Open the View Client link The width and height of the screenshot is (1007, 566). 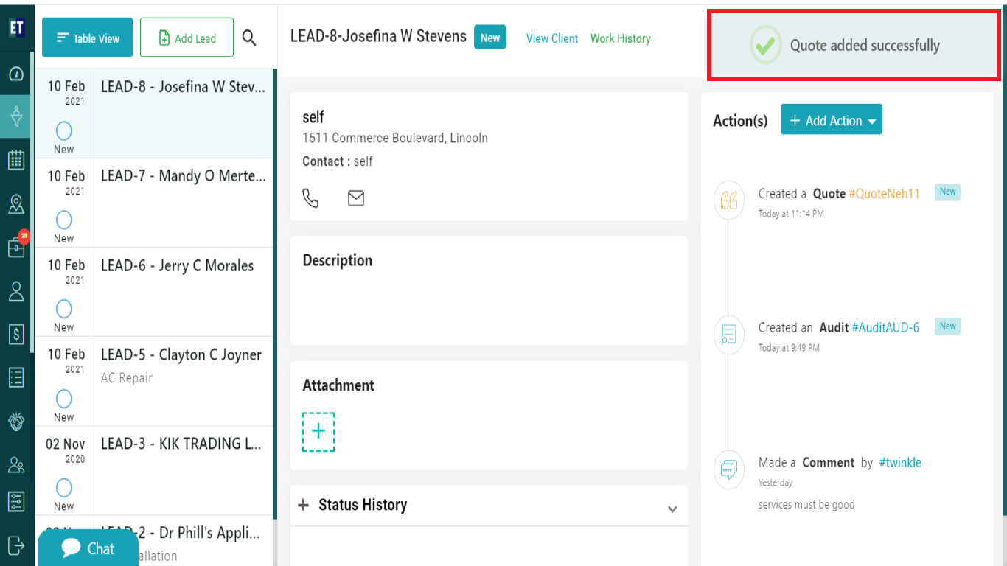tap(552, 38)
